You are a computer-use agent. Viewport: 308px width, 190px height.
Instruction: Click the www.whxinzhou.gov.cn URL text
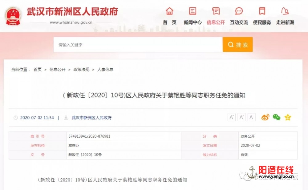(71, 22)
